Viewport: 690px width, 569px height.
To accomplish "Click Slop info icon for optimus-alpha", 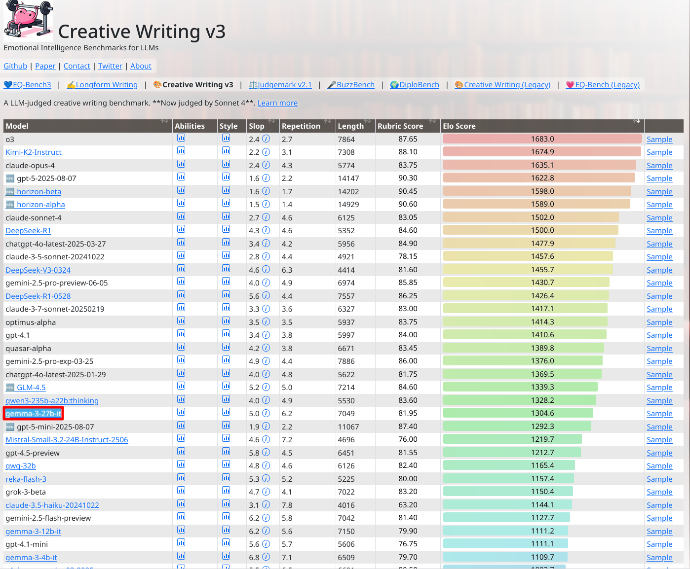I will pyautogui.click(x=266, y=322).
